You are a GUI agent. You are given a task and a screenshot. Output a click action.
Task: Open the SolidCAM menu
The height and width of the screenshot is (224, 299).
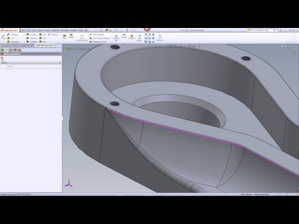click(55, 30)
